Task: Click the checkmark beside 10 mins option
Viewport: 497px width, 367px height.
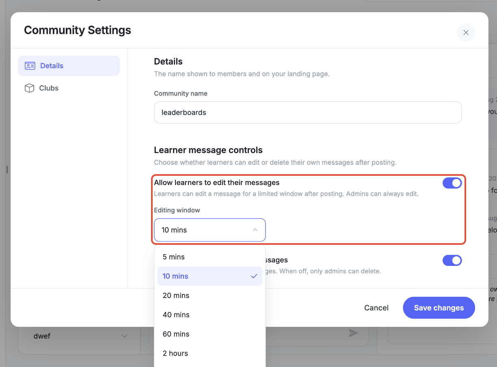Action: click(254, 276)
